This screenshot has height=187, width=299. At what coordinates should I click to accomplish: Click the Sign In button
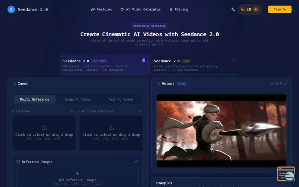click(x=280, y=9)
